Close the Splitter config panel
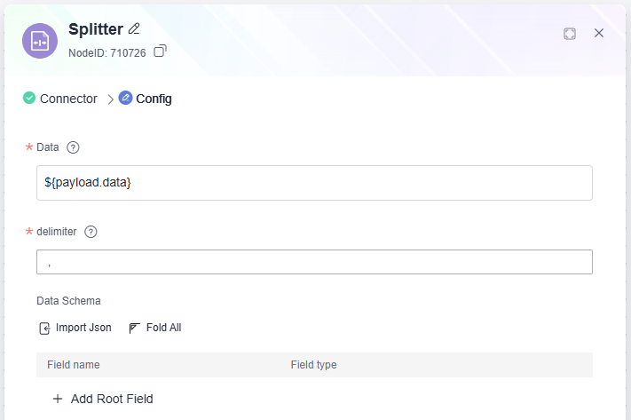Screen dimensions: 631x420 tap(599, 33)
